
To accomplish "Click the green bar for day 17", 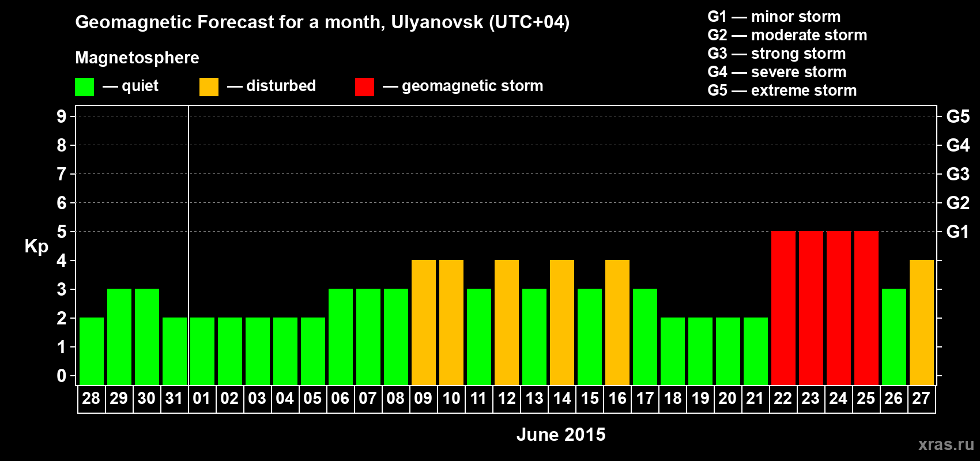I will pyautogui.click(x=645, y=337).
